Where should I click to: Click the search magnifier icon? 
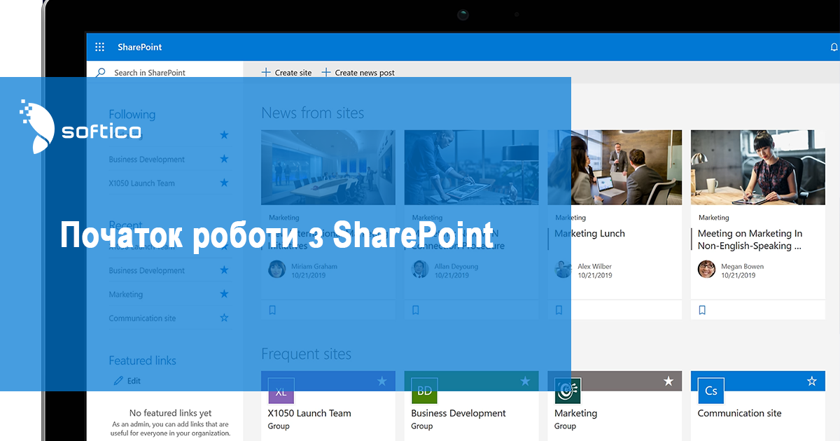click(101, 72)
